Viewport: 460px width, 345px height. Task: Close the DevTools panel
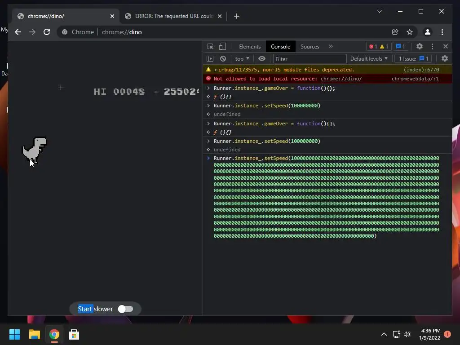pyautogui.click(x=446, y=46)
